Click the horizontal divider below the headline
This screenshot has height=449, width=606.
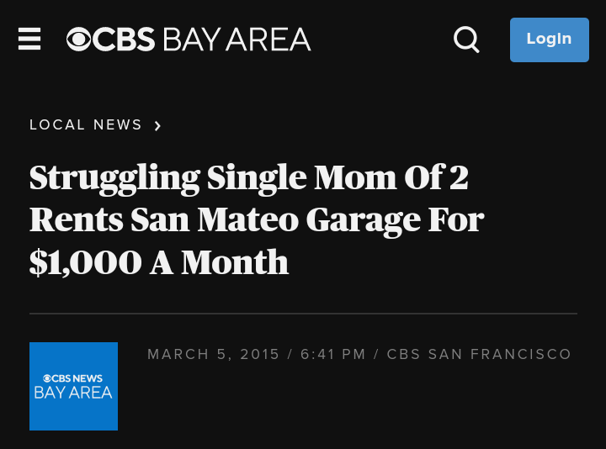303,314
